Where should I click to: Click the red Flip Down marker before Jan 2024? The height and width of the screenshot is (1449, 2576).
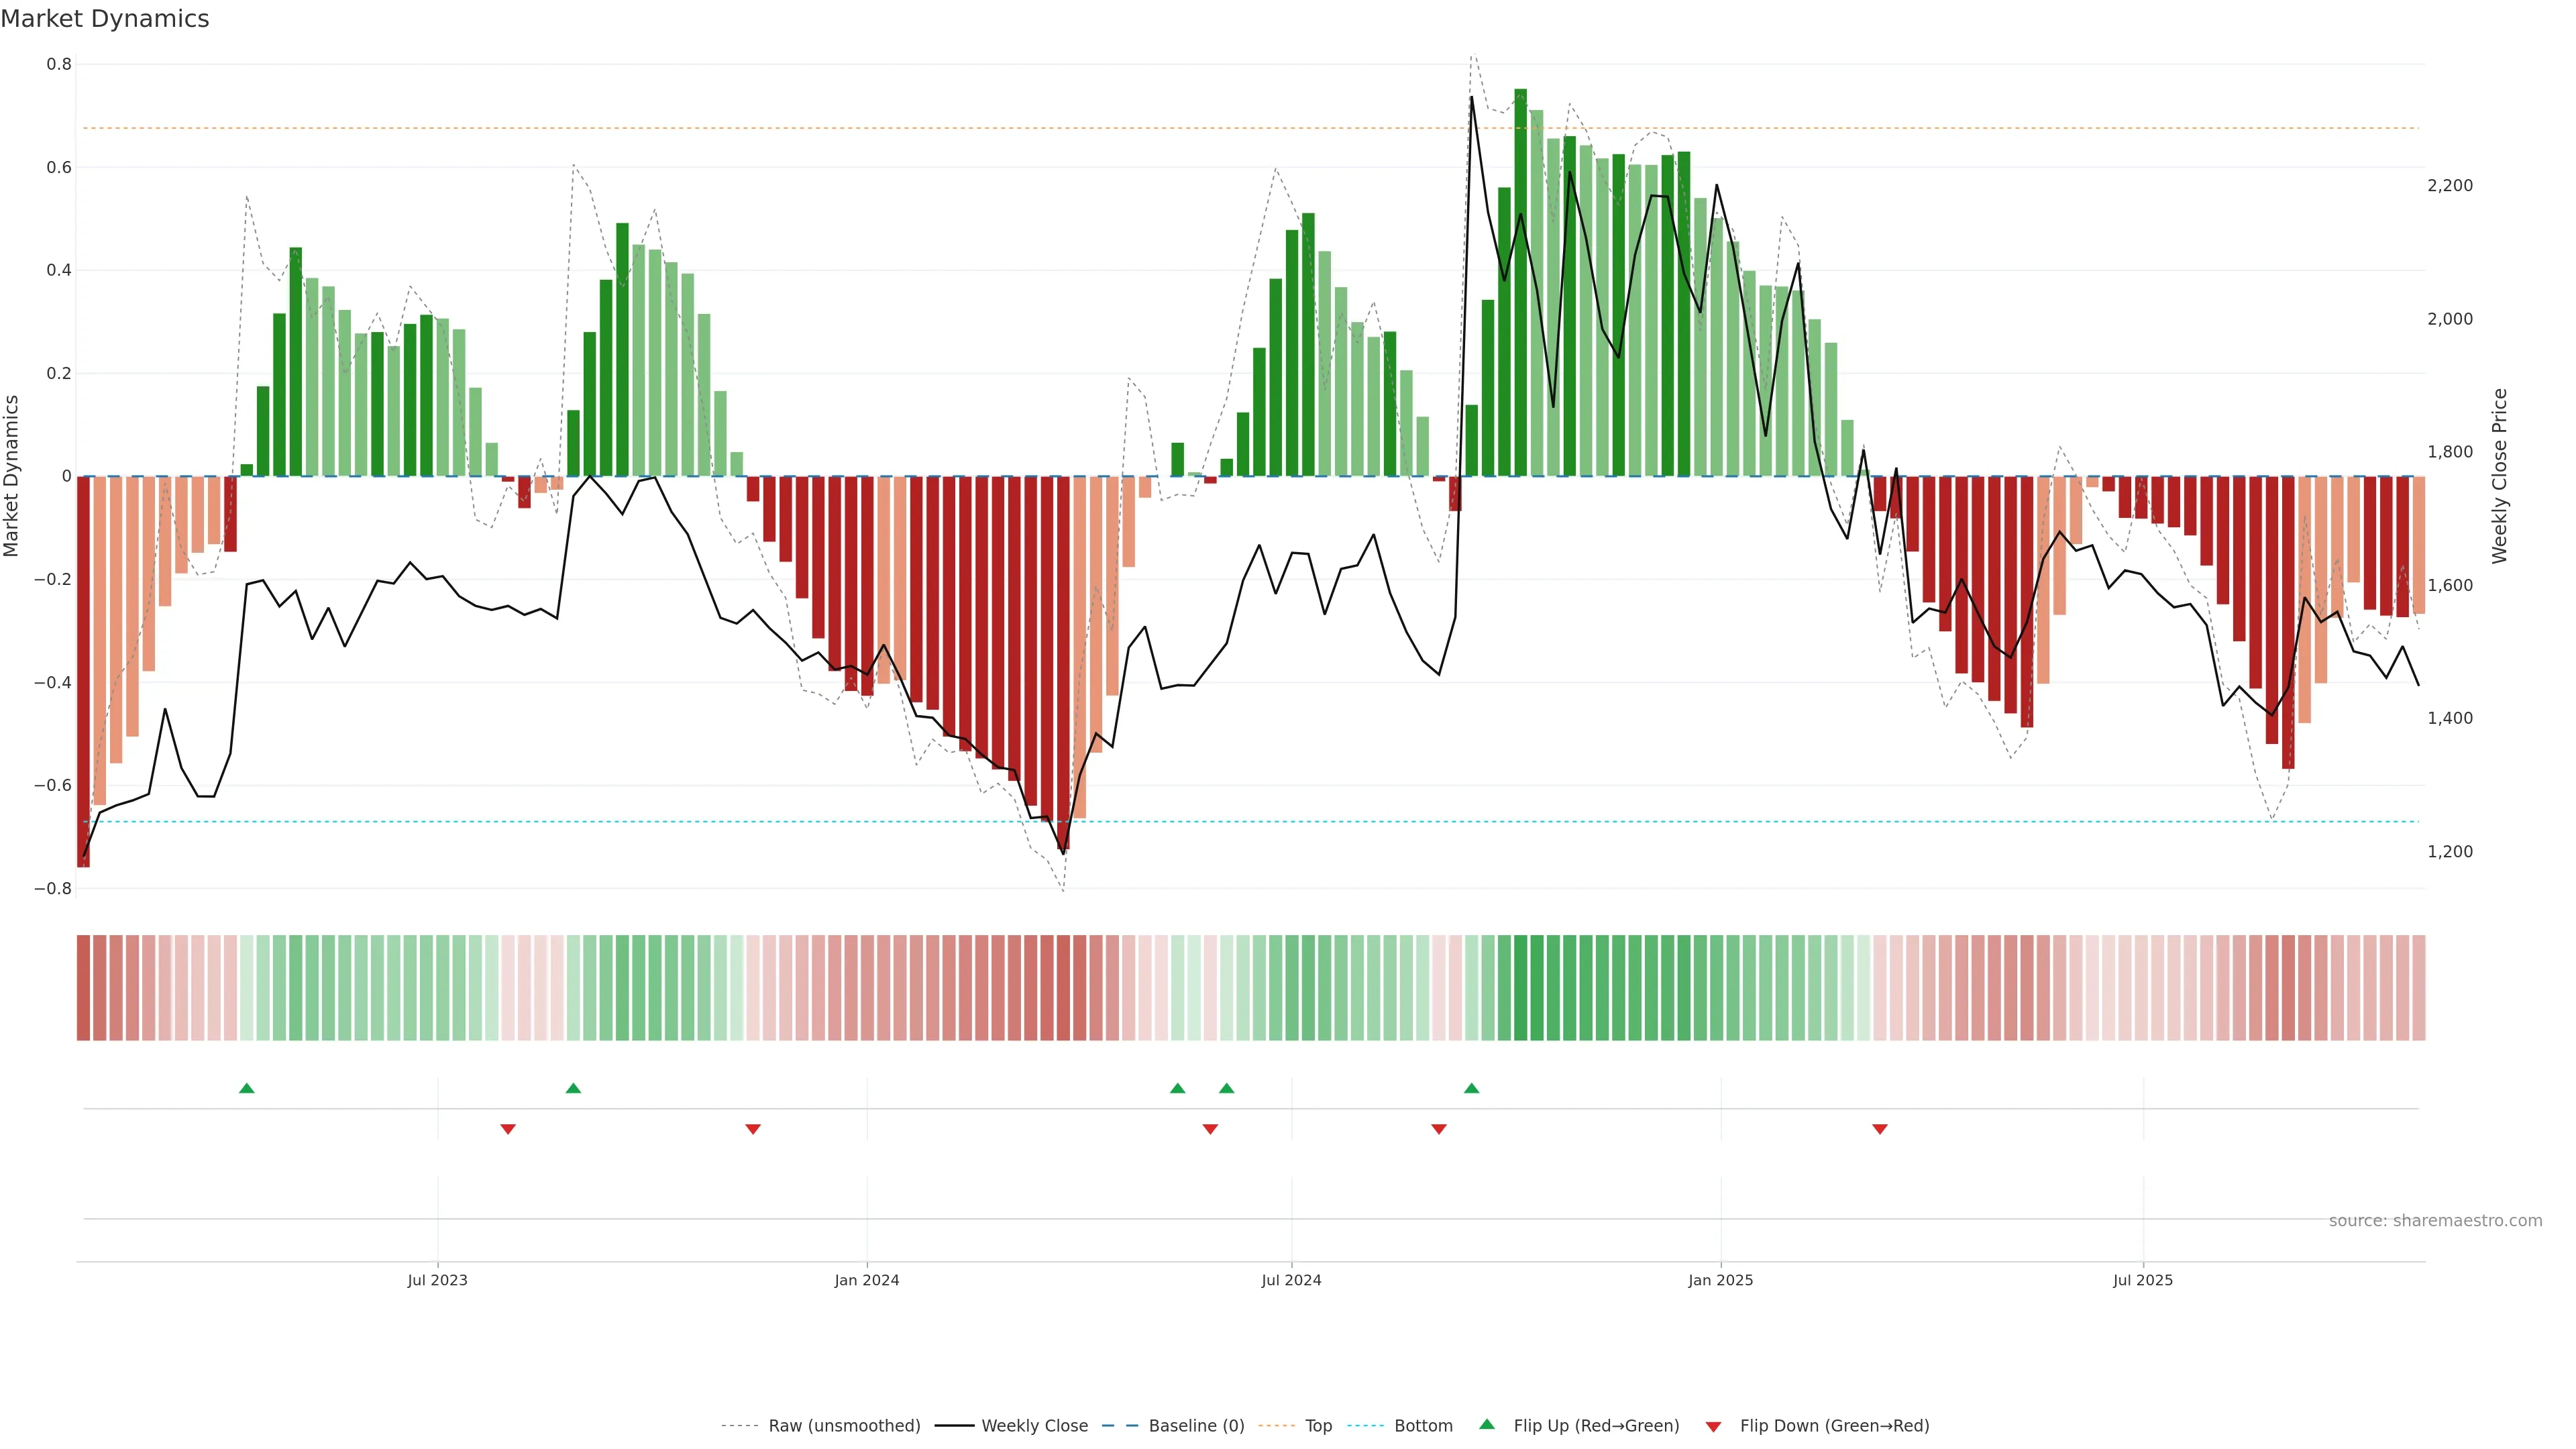coord(753,1129)
